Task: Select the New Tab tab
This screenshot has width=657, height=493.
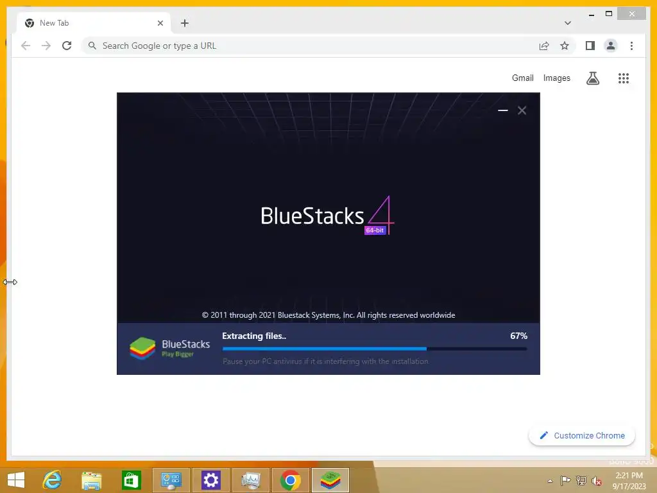Action: [x=94, y=23]
